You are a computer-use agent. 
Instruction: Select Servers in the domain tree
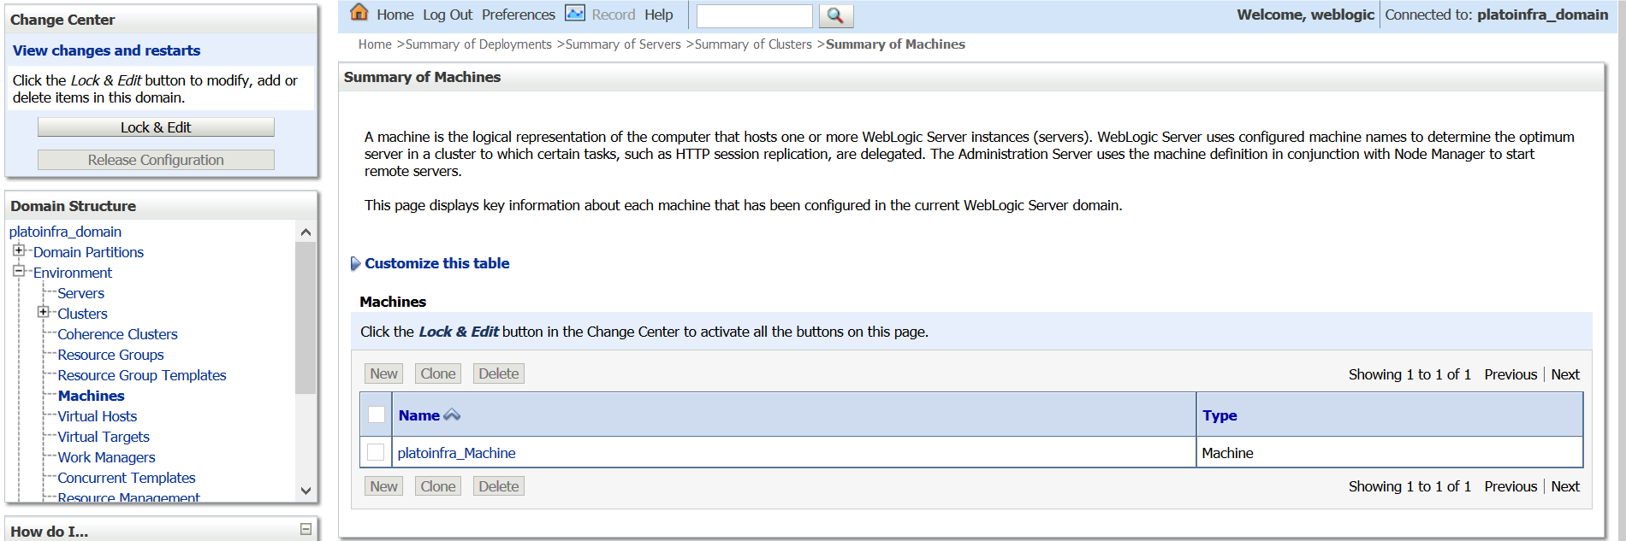pos(81,293)
